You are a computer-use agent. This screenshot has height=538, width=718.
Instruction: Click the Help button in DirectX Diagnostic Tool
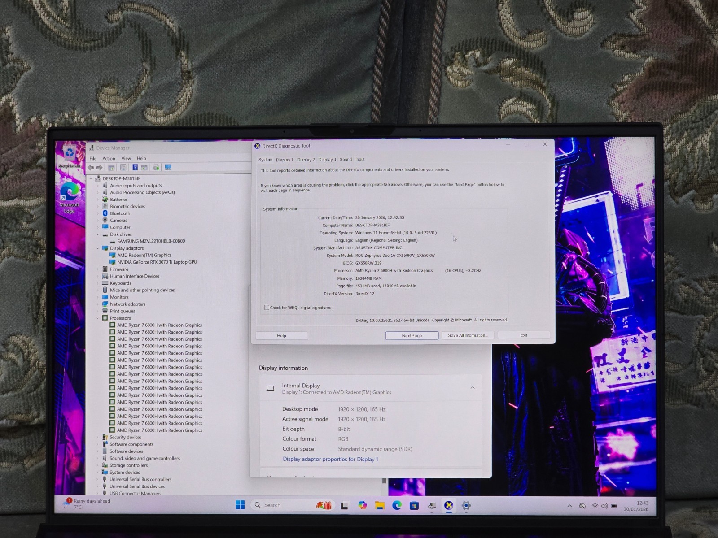click(281, 335)
